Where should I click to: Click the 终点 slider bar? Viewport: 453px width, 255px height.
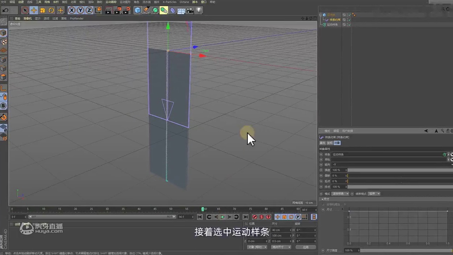[x=399, y=187]
